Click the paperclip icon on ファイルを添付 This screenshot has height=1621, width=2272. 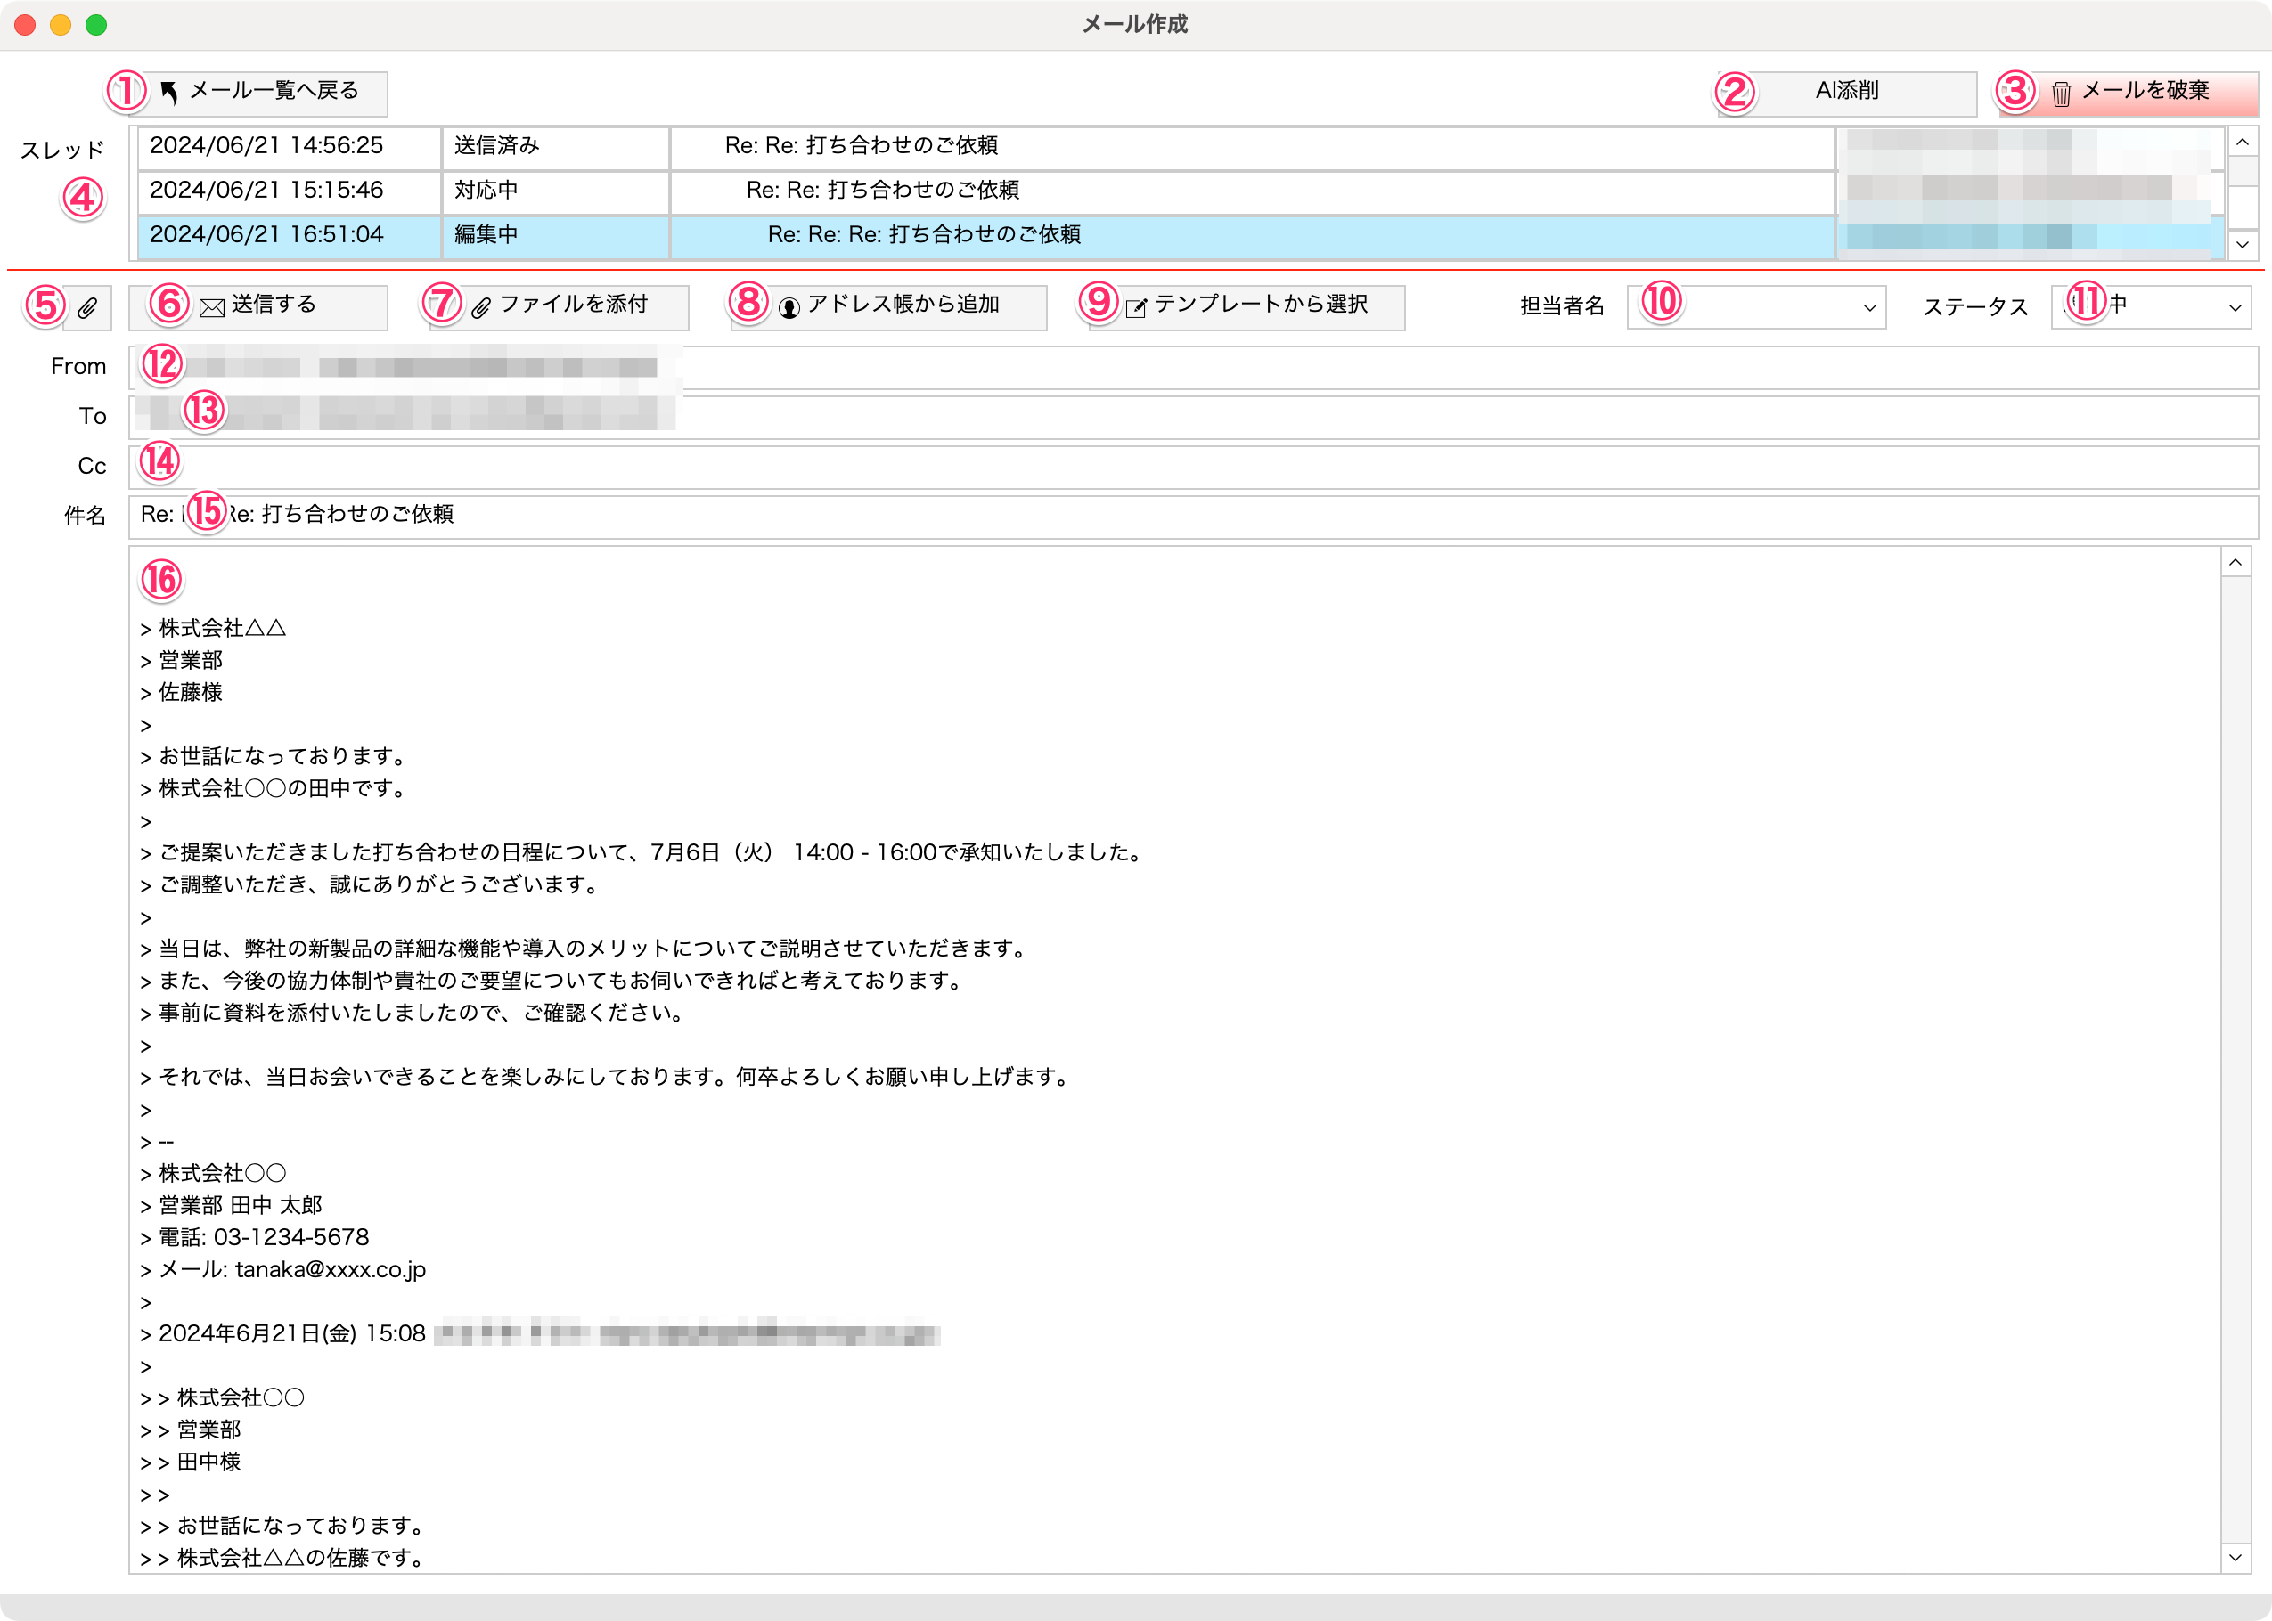(x=481, y=307)
